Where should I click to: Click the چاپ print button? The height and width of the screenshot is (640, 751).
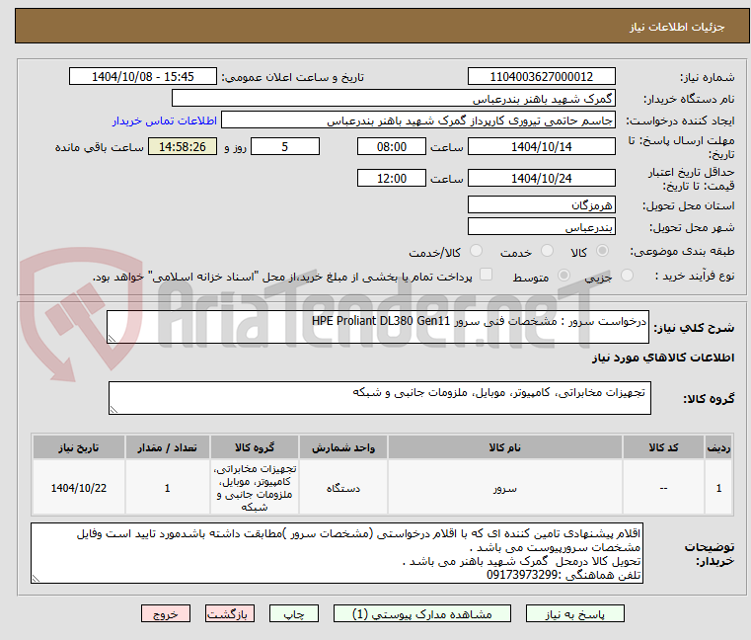tap(294, 613)
